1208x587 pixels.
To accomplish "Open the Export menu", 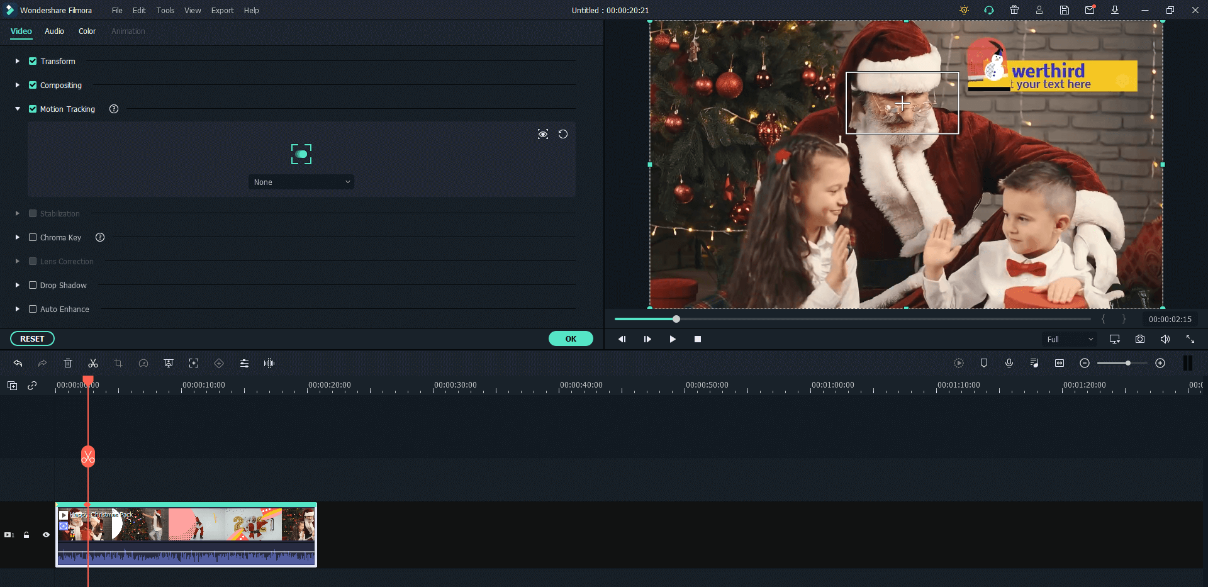I will click(x=222, y=10).
